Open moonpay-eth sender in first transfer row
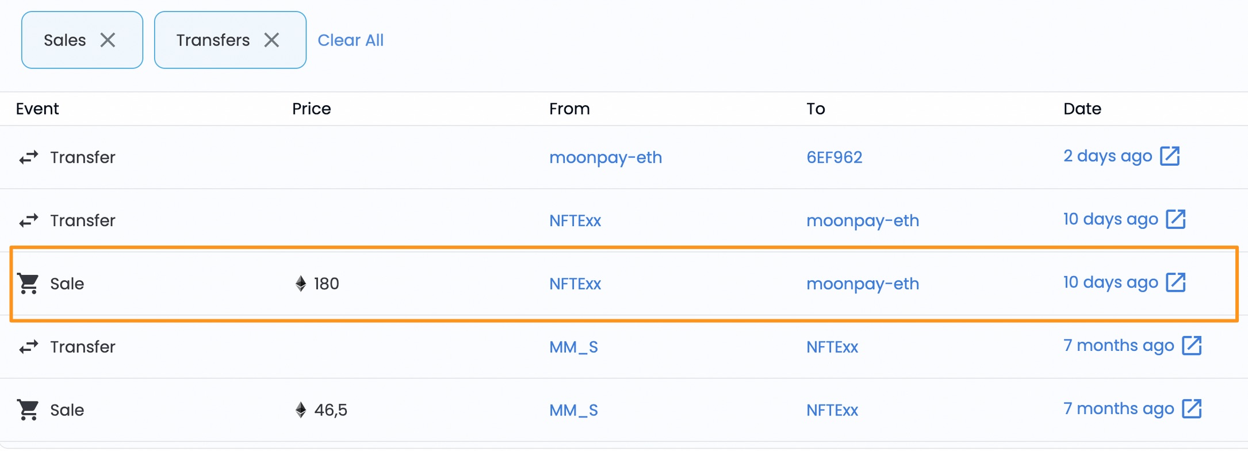Screen dimensions: 1248x451 tap(605, 158)
